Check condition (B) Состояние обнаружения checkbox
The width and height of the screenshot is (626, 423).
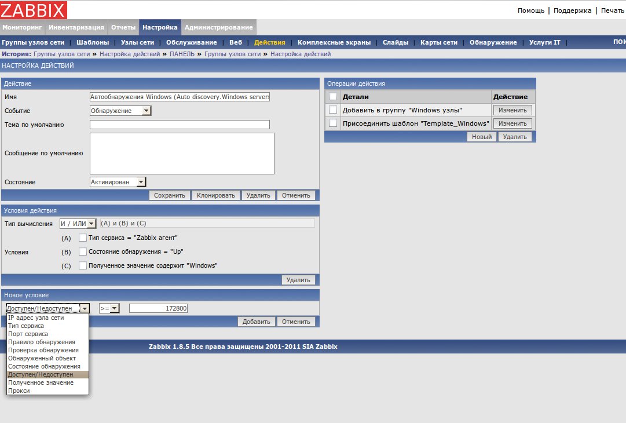(83, 251)
